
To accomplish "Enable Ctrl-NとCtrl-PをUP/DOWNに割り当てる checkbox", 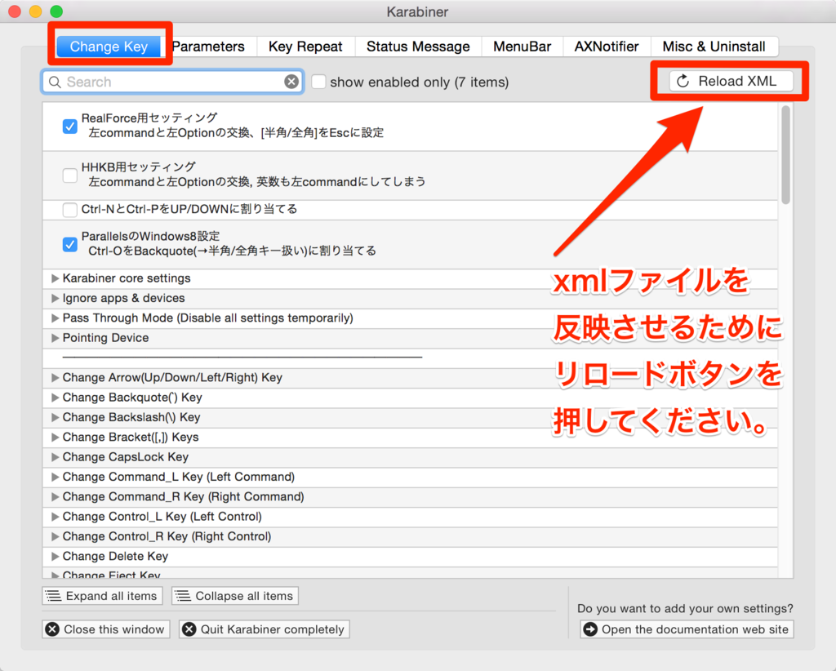I will [x=70, y=210].
